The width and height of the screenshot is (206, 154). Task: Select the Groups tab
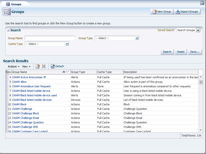point(16,4)
